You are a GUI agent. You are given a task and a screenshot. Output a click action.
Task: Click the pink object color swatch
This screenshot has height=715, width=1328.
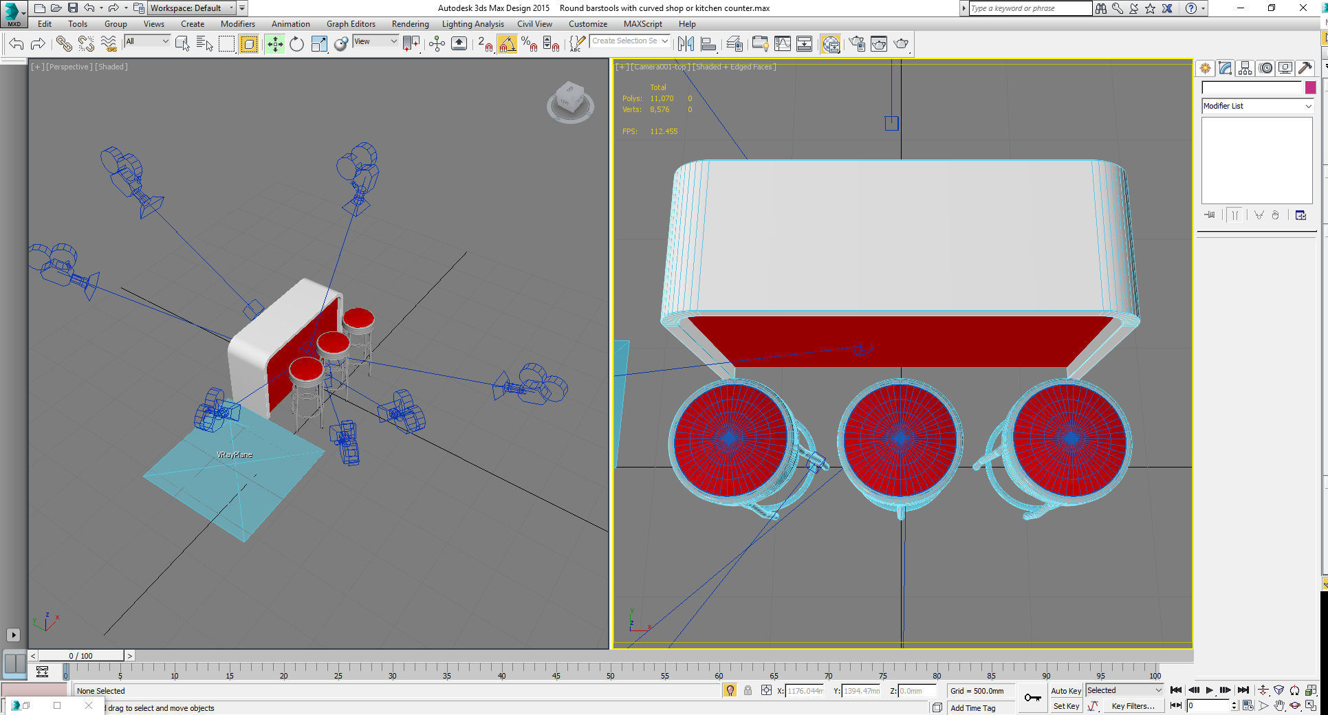[1310, 87]
